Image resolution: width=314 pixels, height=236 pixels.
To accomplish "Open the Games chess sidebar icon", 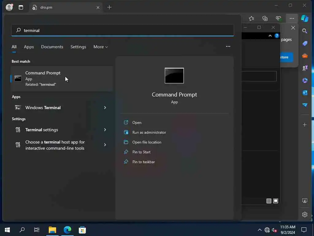I will pyautogui.click(x=305, y=68).
